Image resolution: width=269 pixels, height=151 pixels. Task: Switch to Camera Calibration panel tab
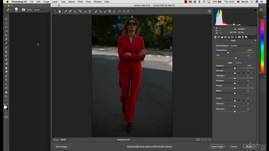pos(239,37)
